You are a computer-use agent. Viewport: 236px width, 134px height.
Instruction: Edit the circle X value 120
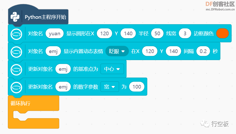(x=104, y=33)
